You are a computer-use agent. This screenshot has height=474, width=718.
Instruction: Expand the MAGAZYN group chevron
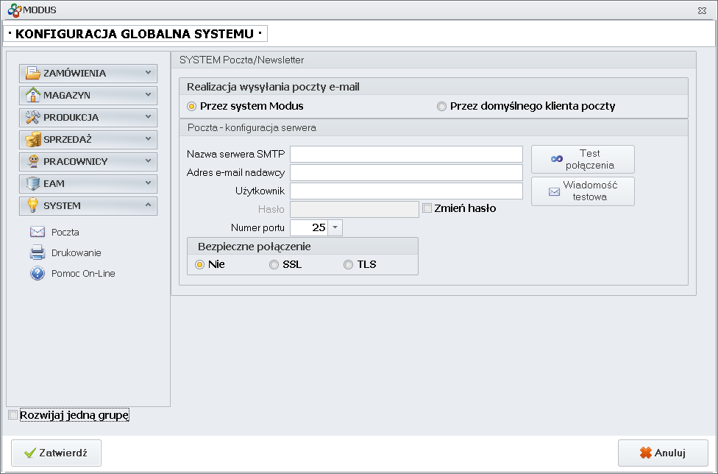(x=148, y=94)
